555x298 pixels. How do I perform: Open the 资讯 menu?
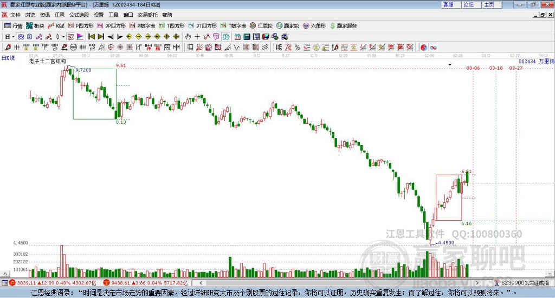click(x=45, y=15)
